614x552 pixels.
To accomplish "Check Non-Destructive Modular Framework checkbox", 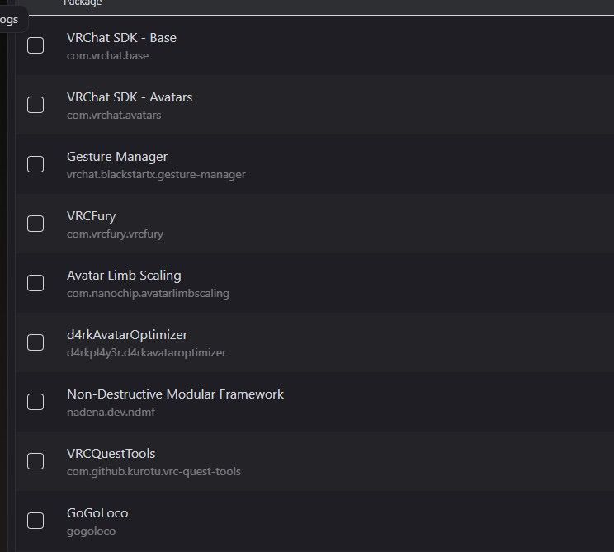I will 35,402.
